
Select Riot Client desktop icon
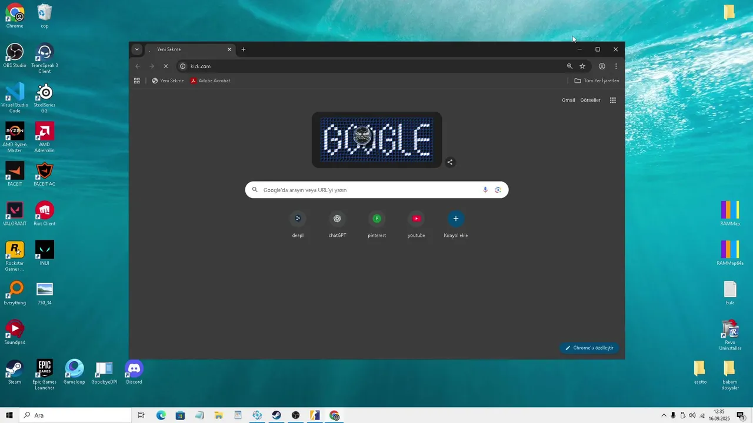pyautogui.click(x=45, y=214)
